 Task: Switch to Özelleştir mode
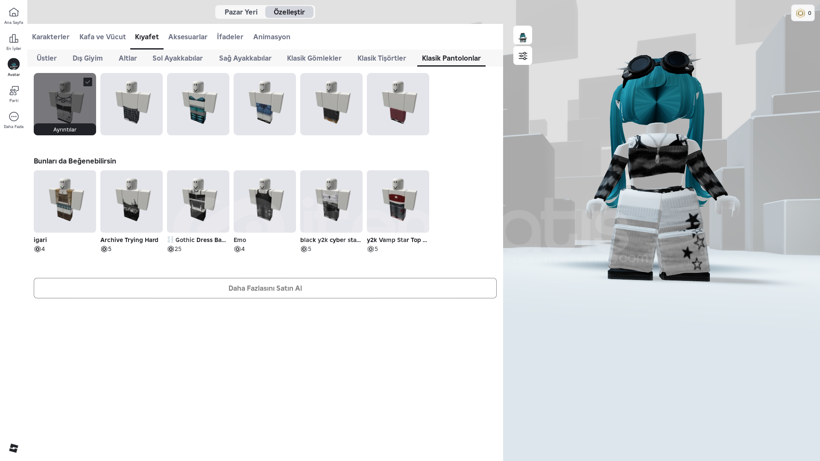pos(289,12)
